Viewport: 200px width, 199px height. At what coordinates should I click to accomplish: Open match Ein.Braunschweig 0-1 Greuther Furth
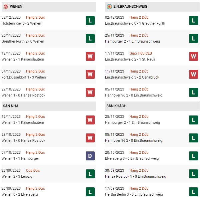[x=135, y=23]
